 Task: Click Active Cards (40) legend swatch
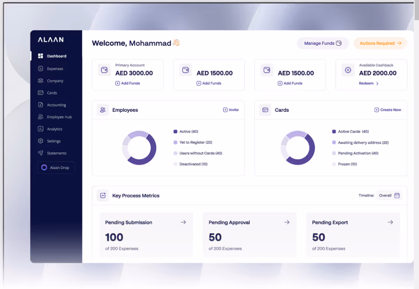coord(334,131)
